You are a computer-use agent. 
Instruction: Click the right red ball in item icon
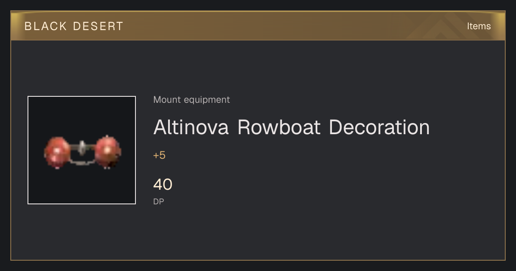click(x=107, y=152)
